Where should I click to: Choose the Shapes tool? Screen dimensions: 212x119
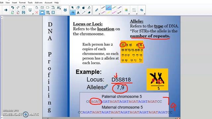pyautogui.click(x=78, y=8)
